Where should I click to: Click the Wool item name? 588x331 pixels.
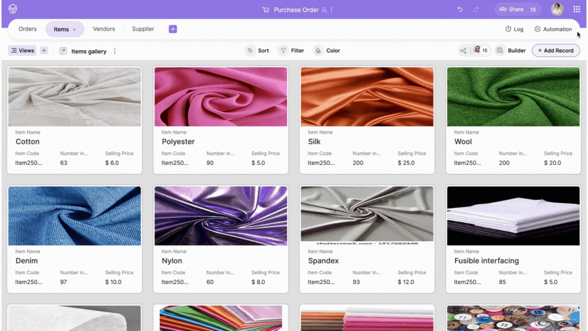tap(463, 141)
